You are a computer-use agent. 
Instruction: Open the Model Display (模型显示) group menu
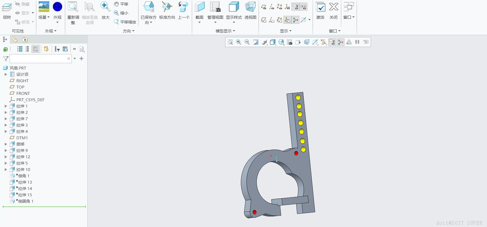click(225, 31)
